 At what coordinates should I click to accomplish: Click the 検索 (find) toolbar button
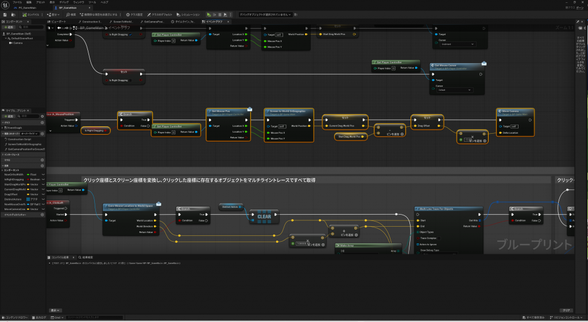71,14
